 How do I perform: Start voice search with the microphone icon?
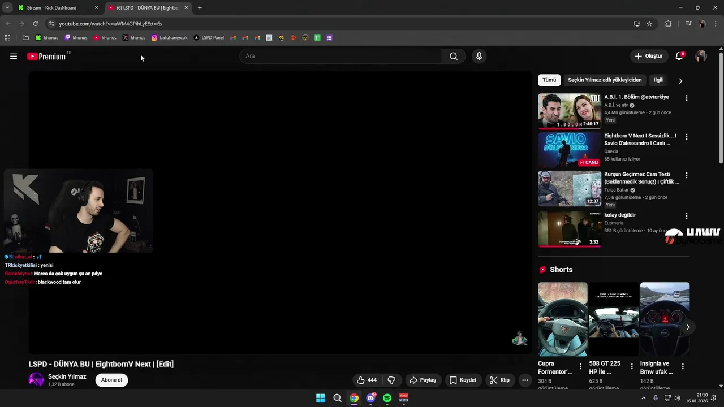[479, 56]
